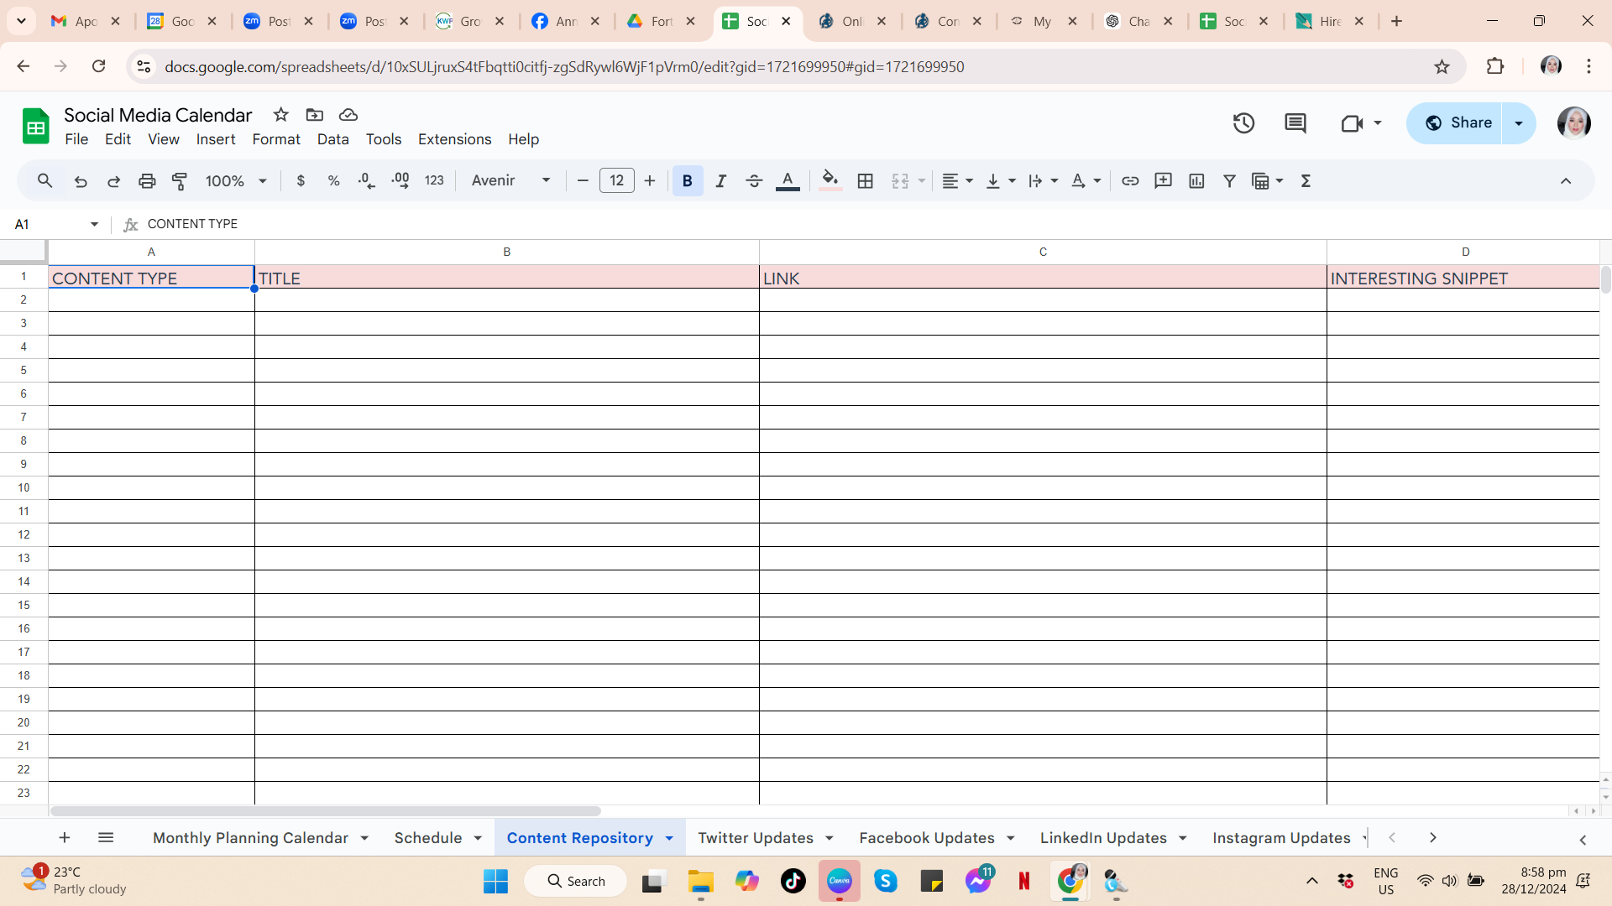Click the font size input field

(616, 180)
